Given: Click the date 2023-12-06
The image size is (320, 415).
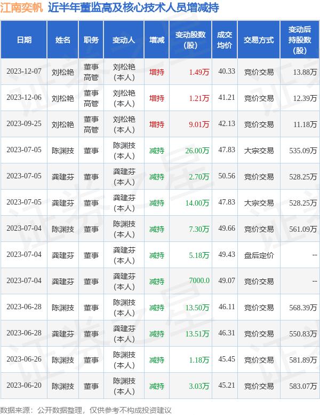Looking at the screenshot, I should [x=24, y=98].
